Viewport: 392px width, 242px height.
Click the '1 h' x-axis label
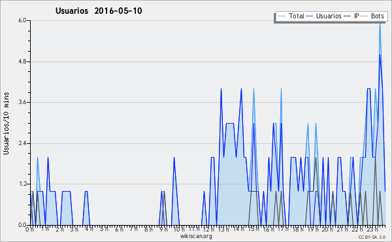44,229
